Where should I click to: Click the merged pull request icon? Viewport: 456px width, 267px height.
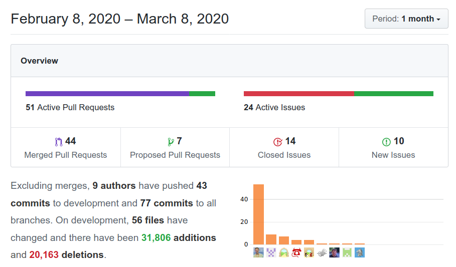click(59, 142)
